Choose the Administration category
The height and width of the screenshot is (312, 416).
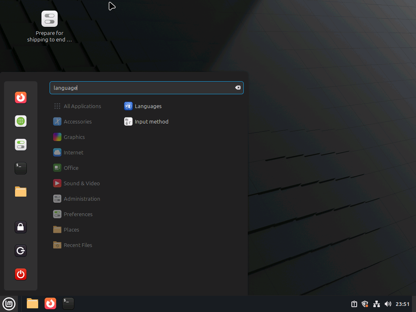[x=81, y=199]
